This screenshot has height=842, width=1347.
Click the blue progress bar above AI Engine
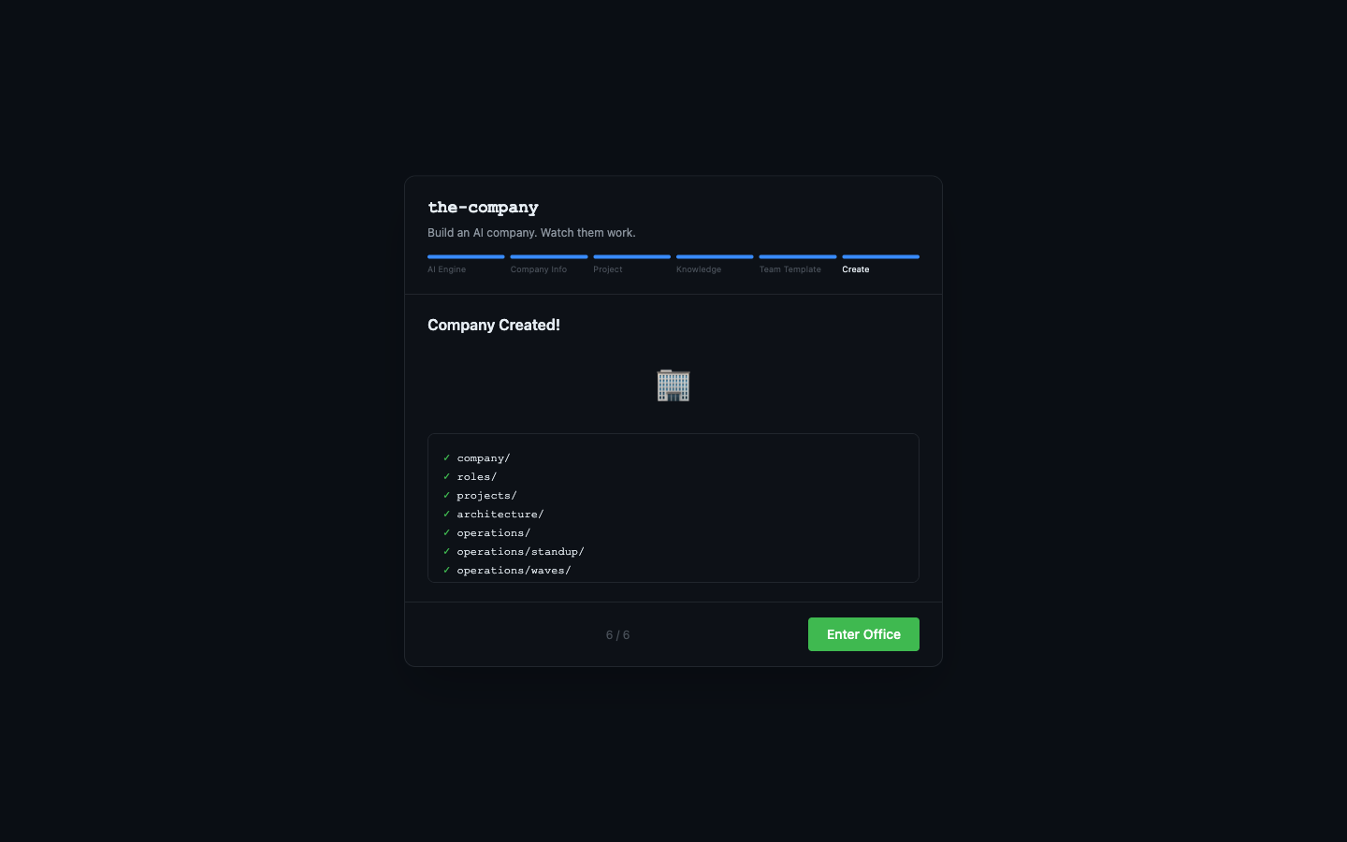click(466, 256)
